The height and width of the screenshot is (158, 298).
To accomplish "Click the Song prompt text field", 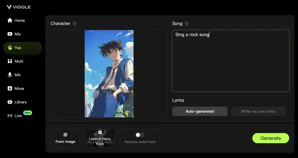I will (231, 61).
